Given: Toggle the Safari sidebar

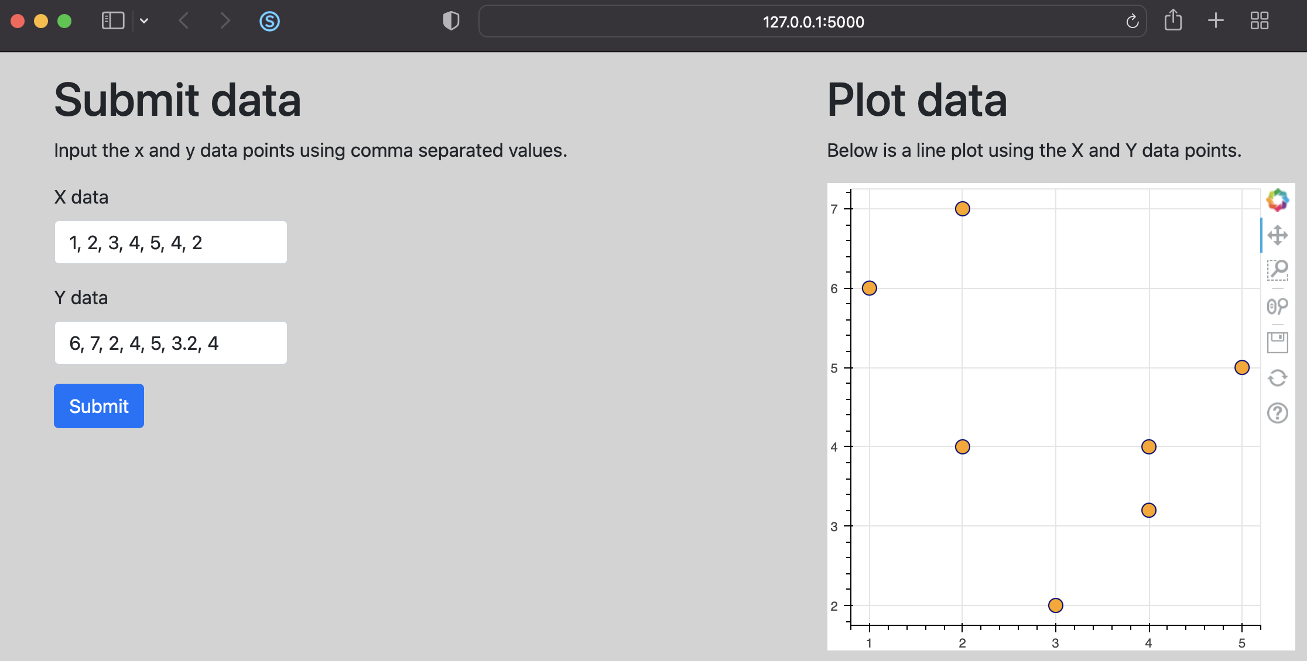Looking at the screenshot, I should point(113,21).
